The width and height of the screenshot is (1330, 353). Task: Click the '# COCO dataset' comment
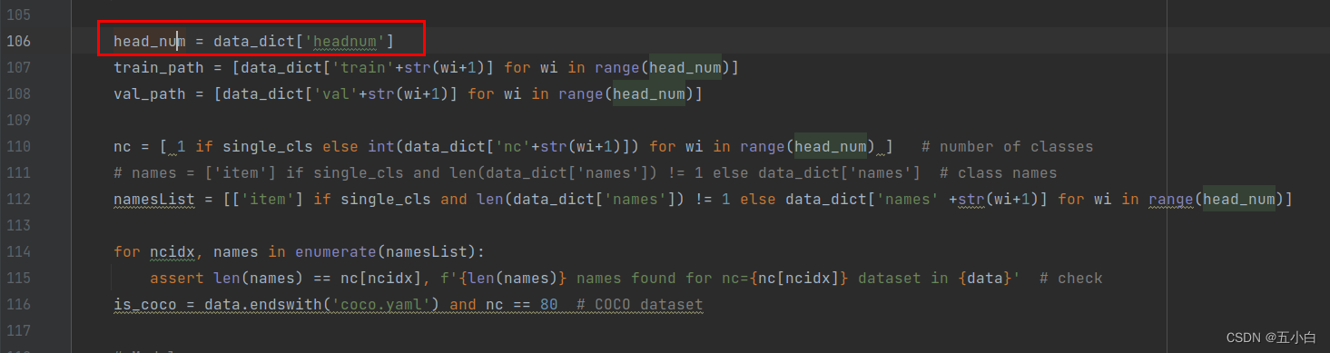click(640, 304)
